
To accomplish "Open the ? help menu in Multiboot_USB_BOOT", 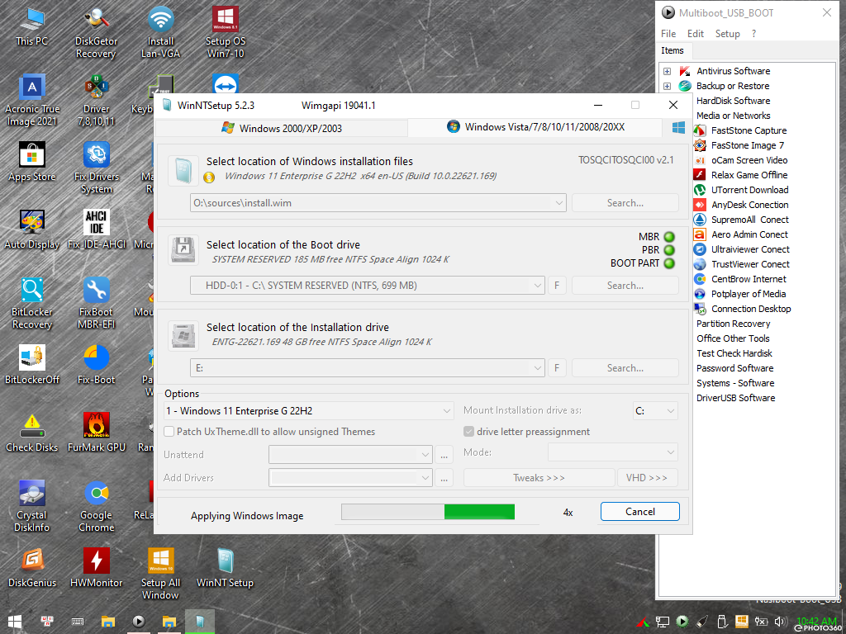I will coord(753,33).
